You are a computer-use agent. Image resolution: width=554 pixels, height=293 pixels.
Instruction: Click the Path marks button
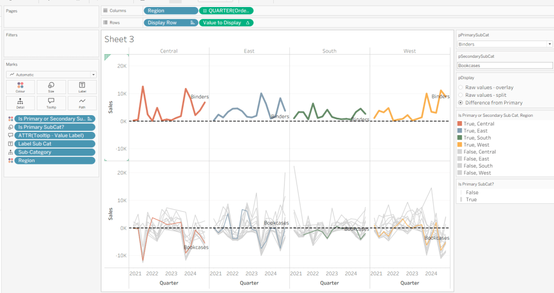(x=82, y=103)
